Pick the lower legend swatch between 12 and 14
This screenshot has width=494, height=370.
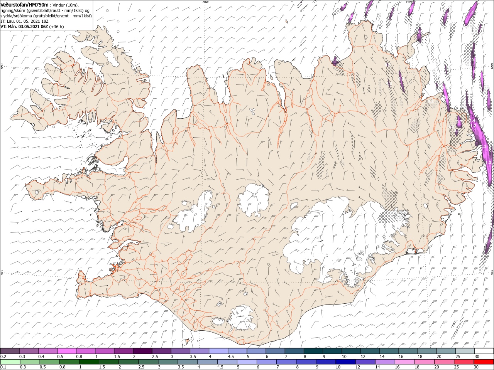[x=365, y=362]
